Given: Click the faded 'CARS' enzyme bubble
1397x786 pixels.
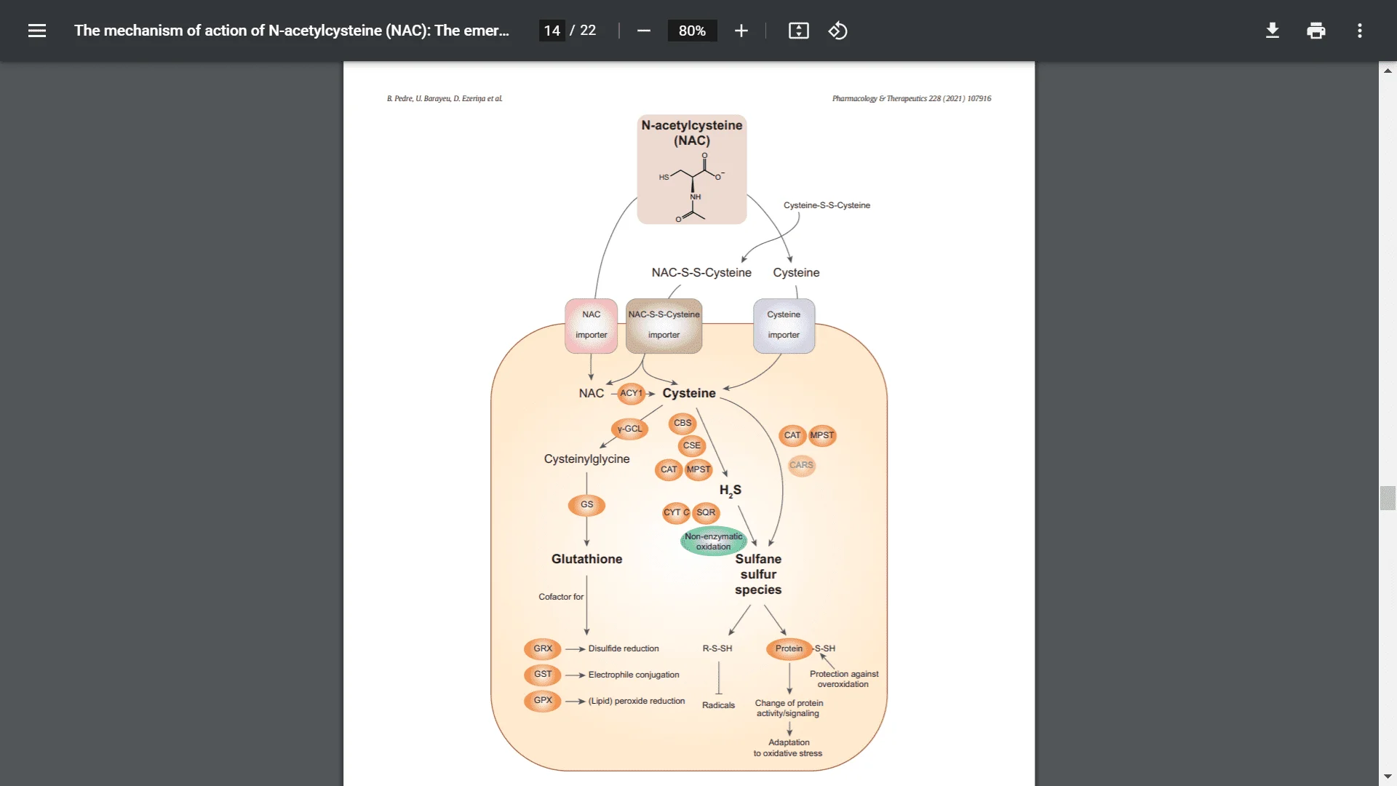Looking at the screenshot, I should click(801, 465).
